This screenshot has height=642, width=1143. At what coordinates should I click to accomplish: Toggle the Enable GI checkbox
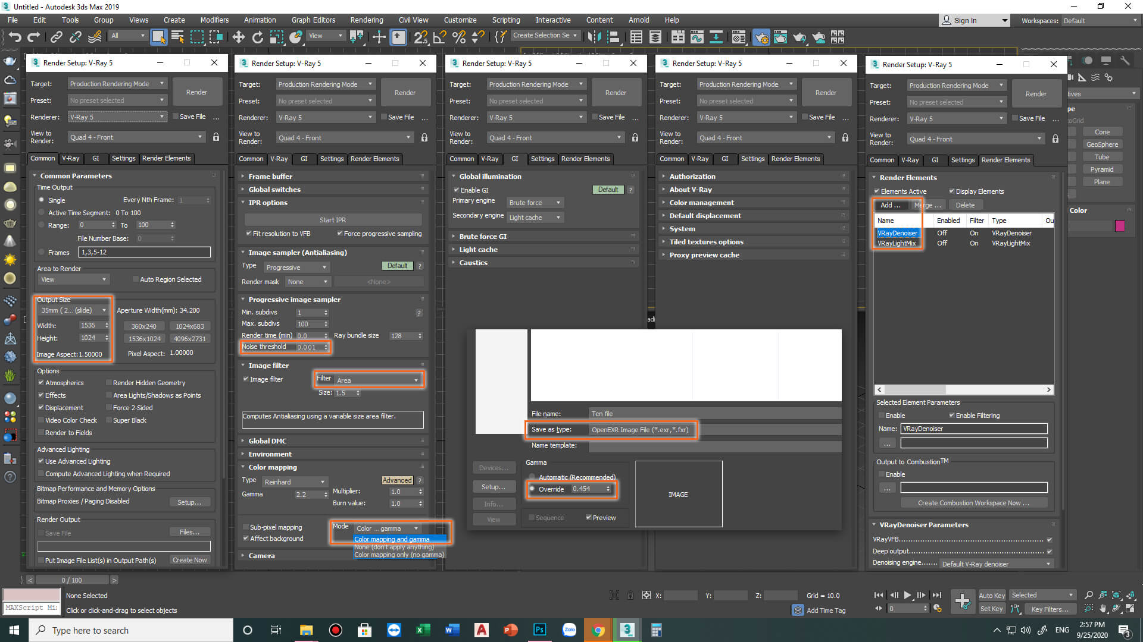coord(457,190)
